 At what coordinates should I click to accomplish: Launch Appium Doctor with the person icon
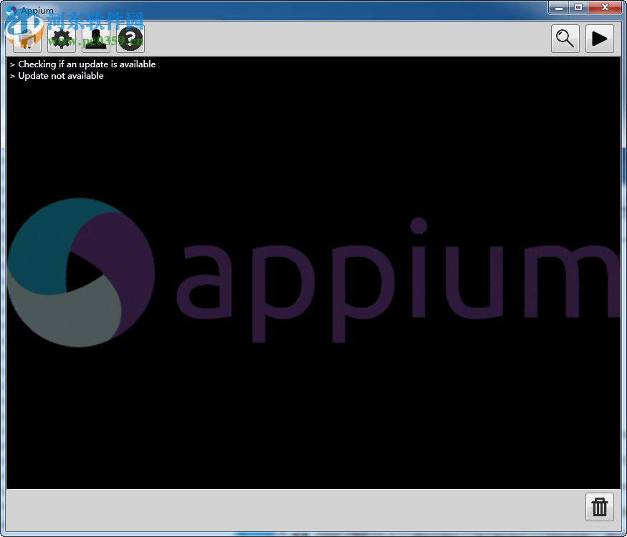95,39
